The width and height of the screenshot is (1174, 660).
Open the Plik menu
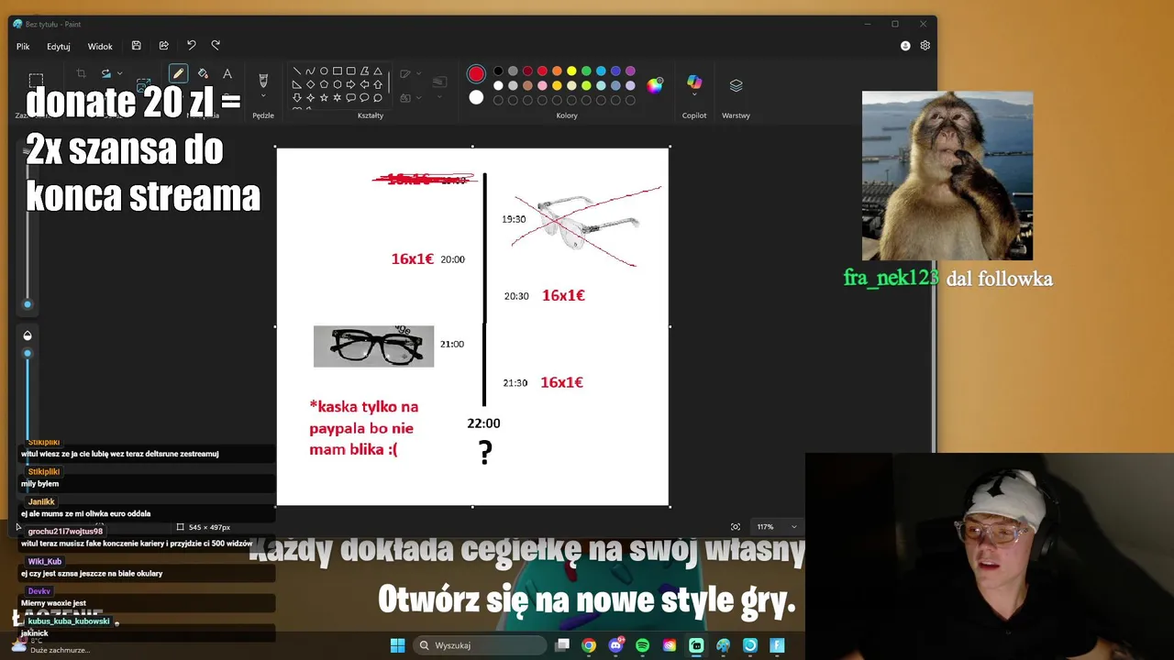[23, 47]
